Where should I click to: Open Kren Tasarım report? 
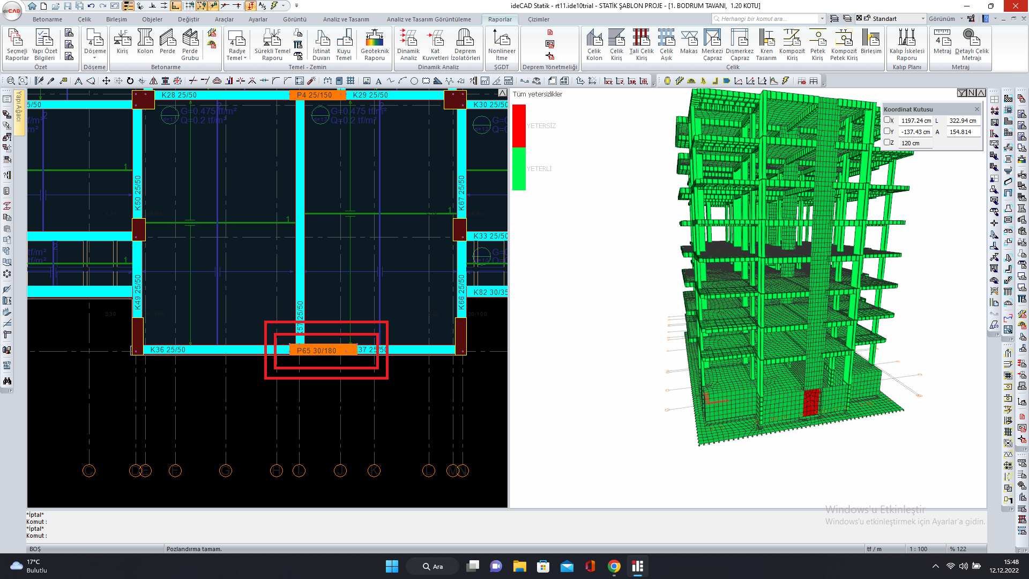pyautogui.click(x=766, y=45)
